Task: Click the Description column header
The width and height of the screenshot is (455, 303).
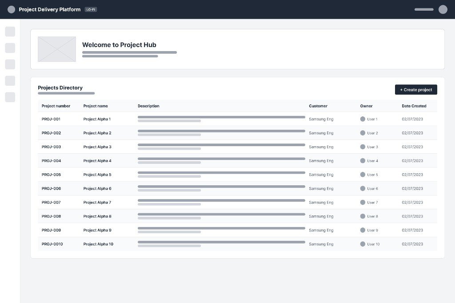Action: 148,106
